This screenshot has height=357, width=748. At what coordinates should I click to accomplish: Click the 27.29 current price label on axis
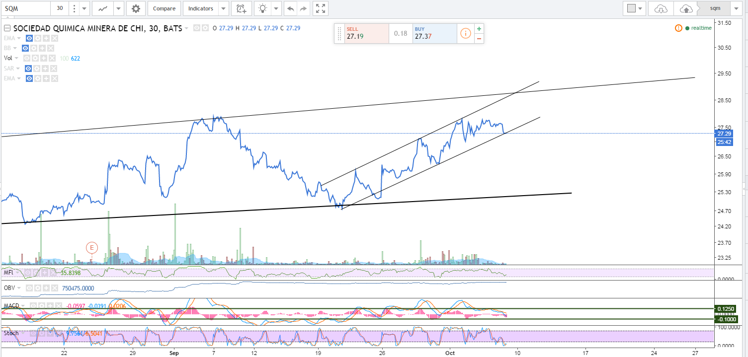[x=724, y=134]
